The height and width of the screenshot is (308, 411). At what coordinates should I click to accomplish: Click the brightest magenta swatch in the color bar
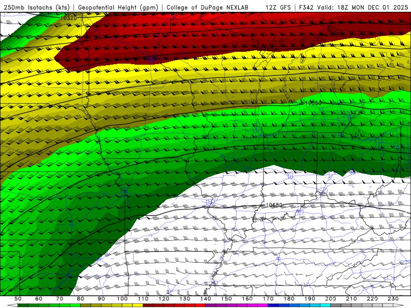pyautogui.click(x=263, y=305)
